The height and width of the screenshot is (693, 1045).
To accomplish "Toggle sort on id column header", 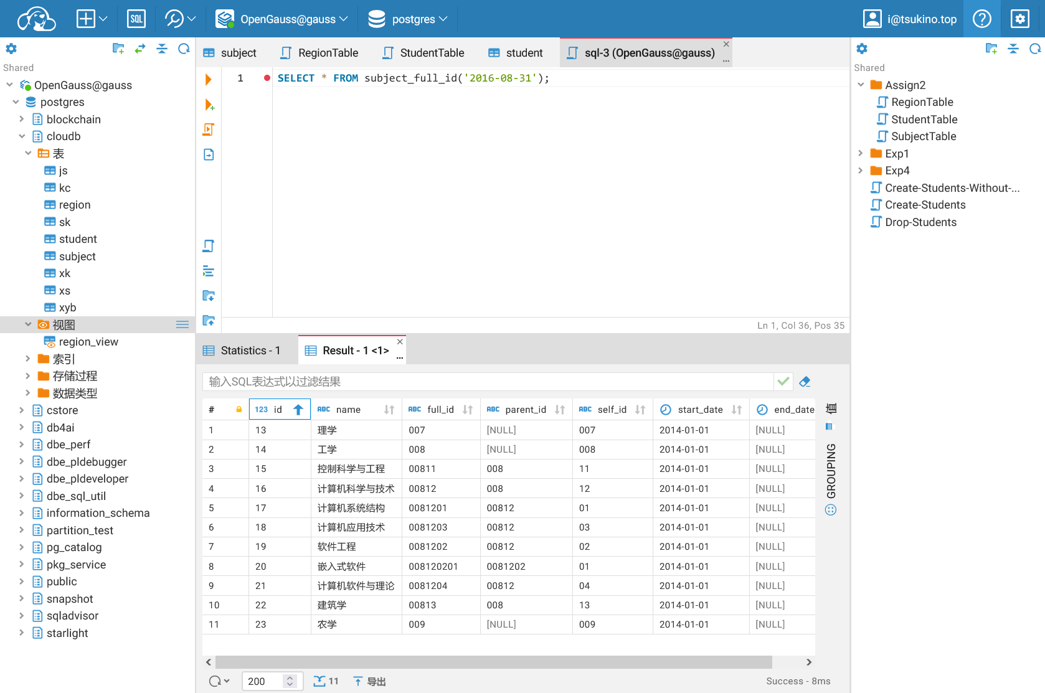I will (x=298, y=410).
